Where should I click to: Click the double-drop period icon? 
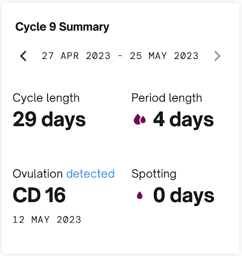point(140,119)
